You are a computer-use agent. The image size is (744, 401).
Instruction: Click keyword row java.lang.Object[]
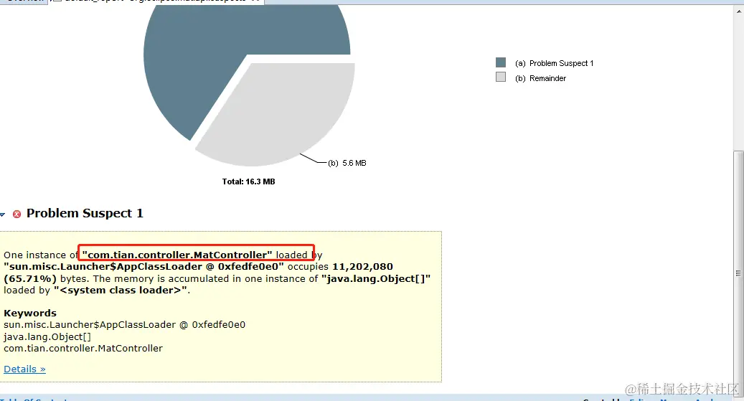(x=47, y=336)
